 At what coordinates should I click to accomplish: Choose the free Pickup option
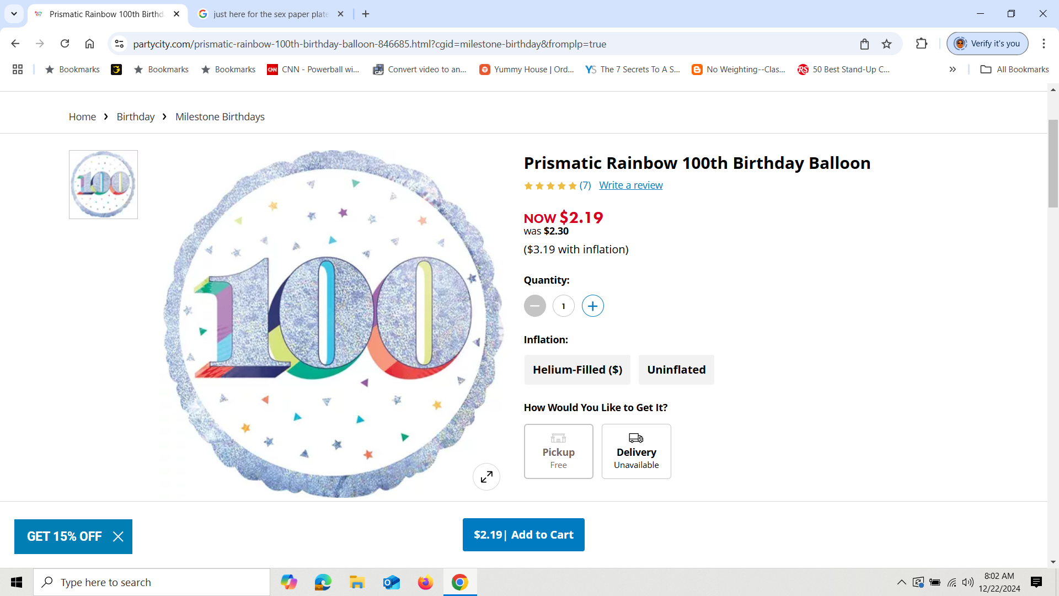[x=558, y=451]
